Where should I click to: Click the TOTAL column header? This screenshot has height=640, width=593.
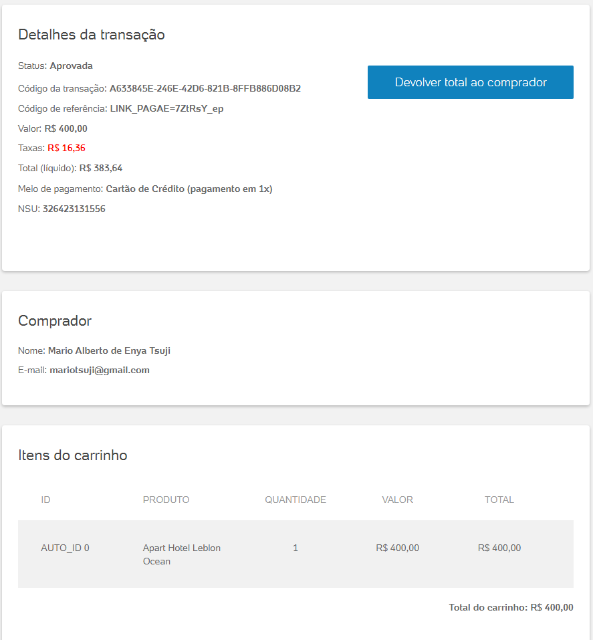(x=499, y=500)
